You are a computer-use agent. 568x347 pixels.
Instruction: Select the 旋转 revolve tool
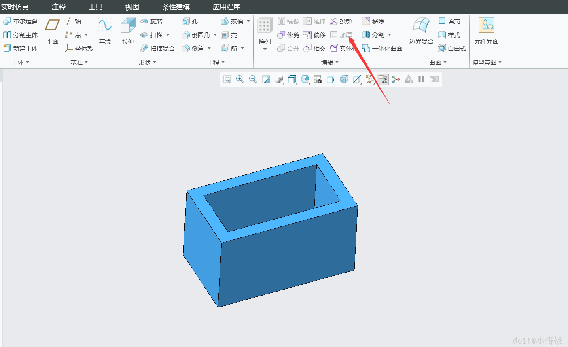(151, 21)
